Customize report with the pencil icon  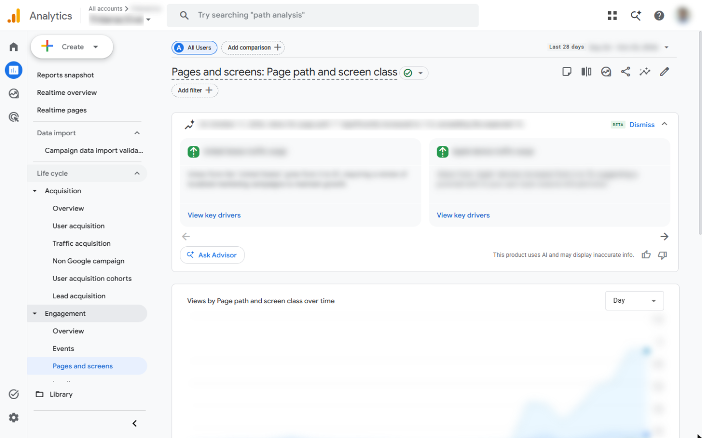click(665, 72)
